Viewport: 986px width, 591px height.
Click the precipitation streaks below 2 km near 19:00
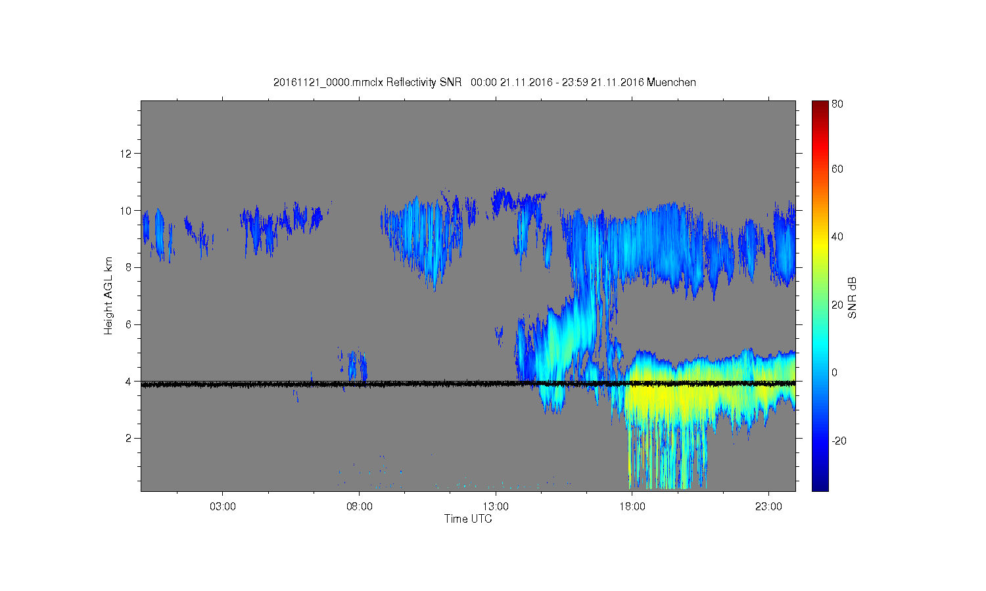(667, 458)
